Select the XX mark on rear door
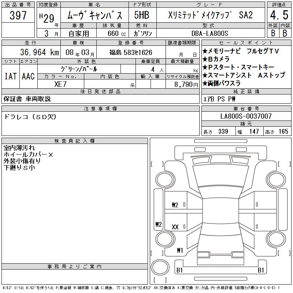This screenshot has height=293, width=293. pyautogui.click(x=175, y=227)
